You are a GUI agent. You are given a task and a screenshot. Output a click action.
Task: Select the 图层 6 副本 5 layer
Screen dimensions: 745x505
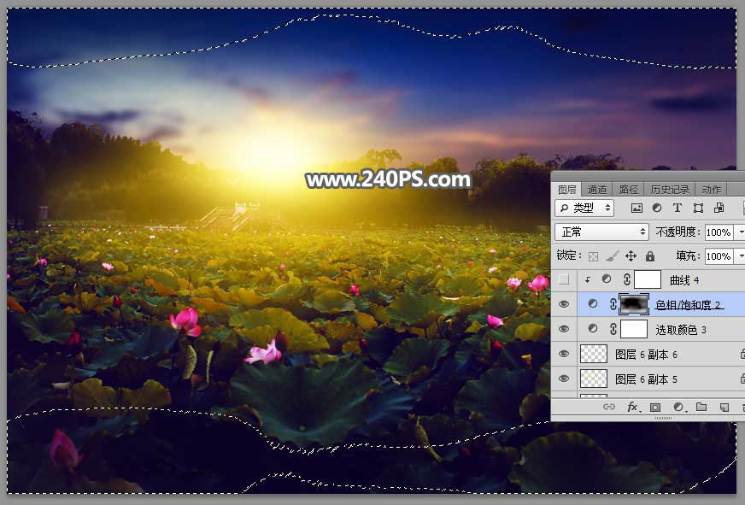click(x=675, y=379)
